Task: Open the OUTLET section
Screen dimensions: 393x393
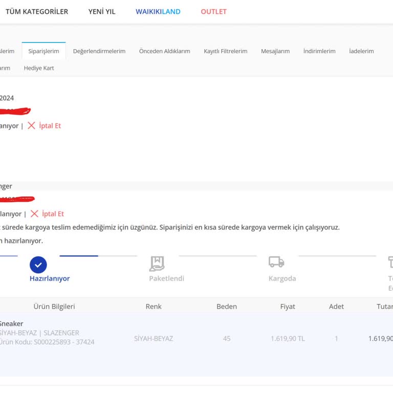Action: [x=213, y=11]
